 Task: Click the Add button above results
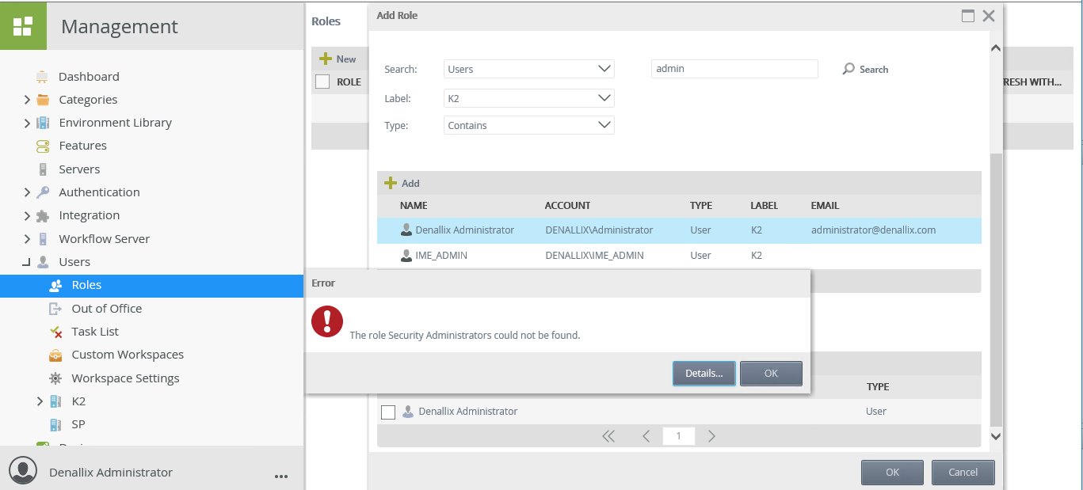402,183
